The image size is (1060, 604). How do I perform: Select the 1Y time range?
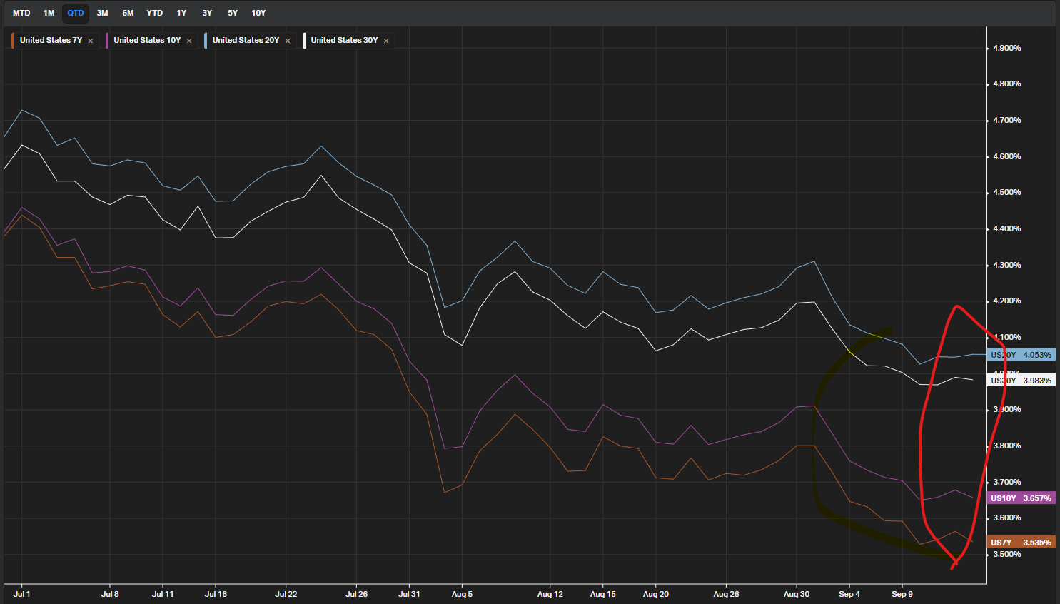(181, 13)
